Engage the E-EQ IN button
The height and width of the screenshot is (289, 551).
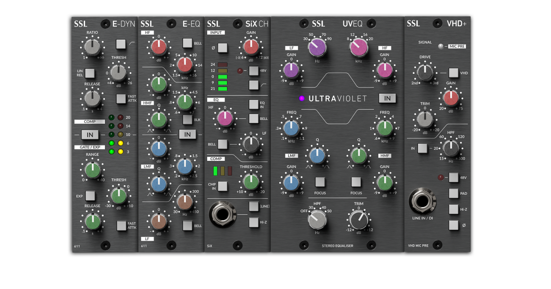pos(187,134)
